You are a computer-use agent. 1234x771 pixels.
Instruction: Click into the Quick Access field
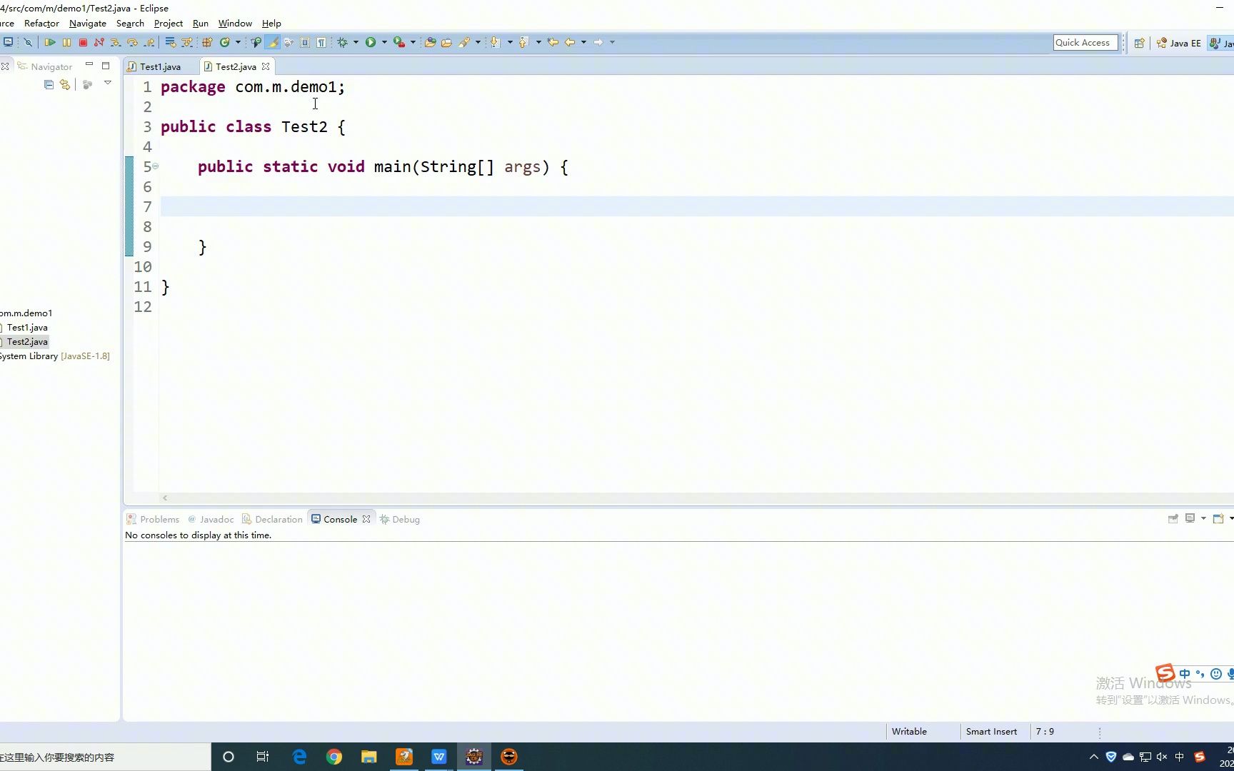(x=1085, y=43)
